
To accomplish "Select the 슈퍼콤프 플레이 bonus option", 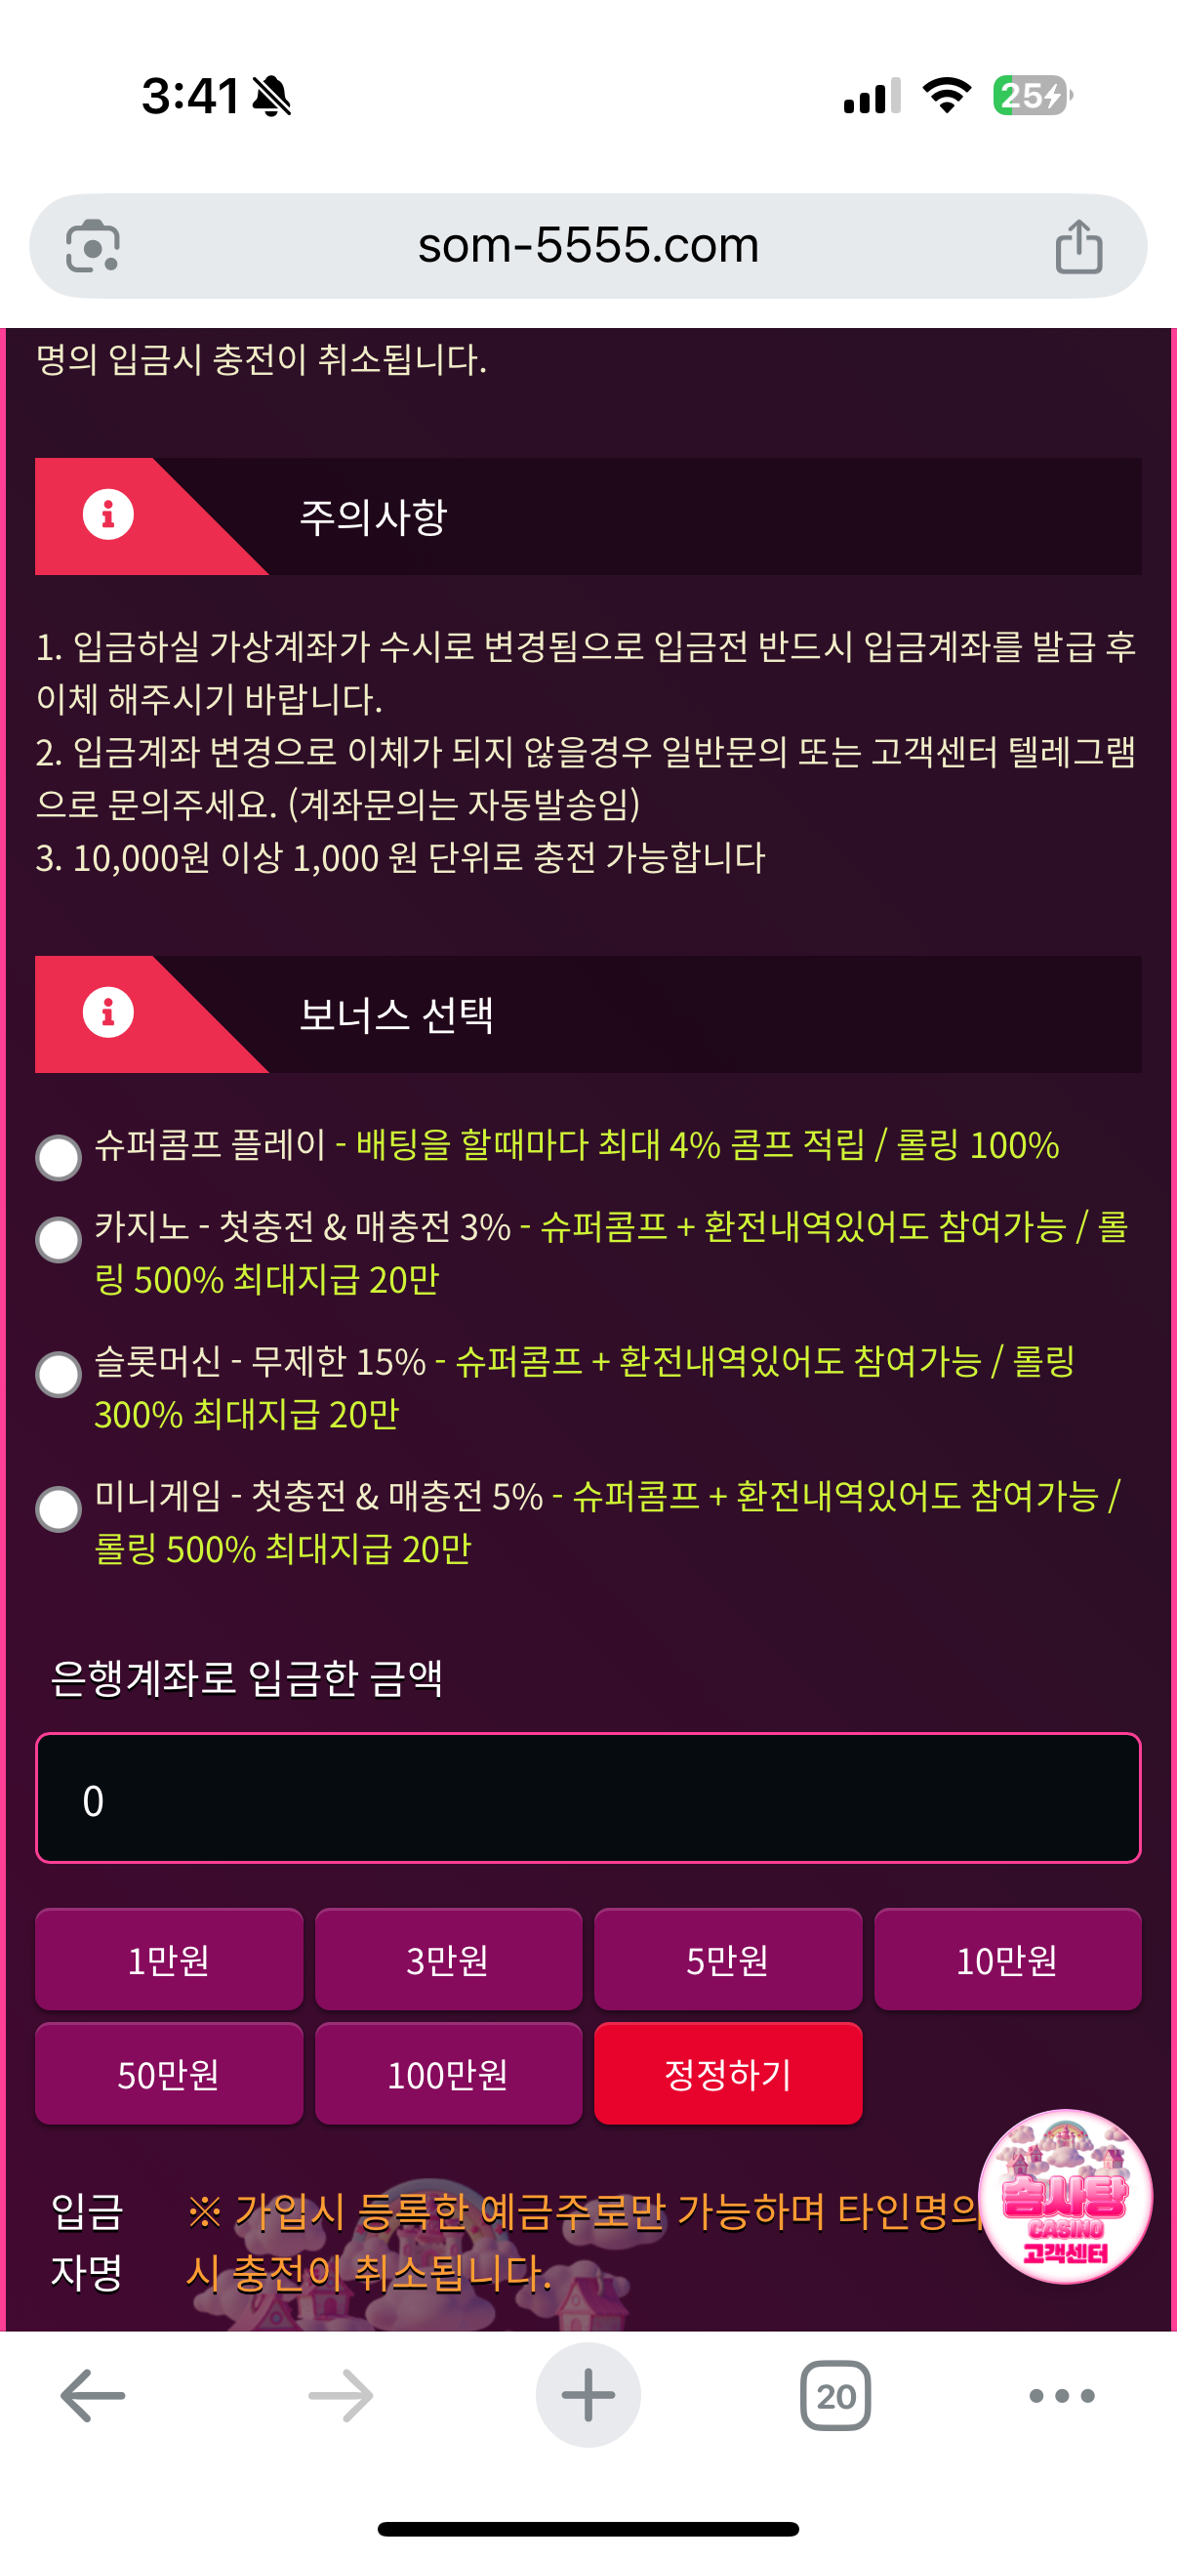I will [59, 1158].
